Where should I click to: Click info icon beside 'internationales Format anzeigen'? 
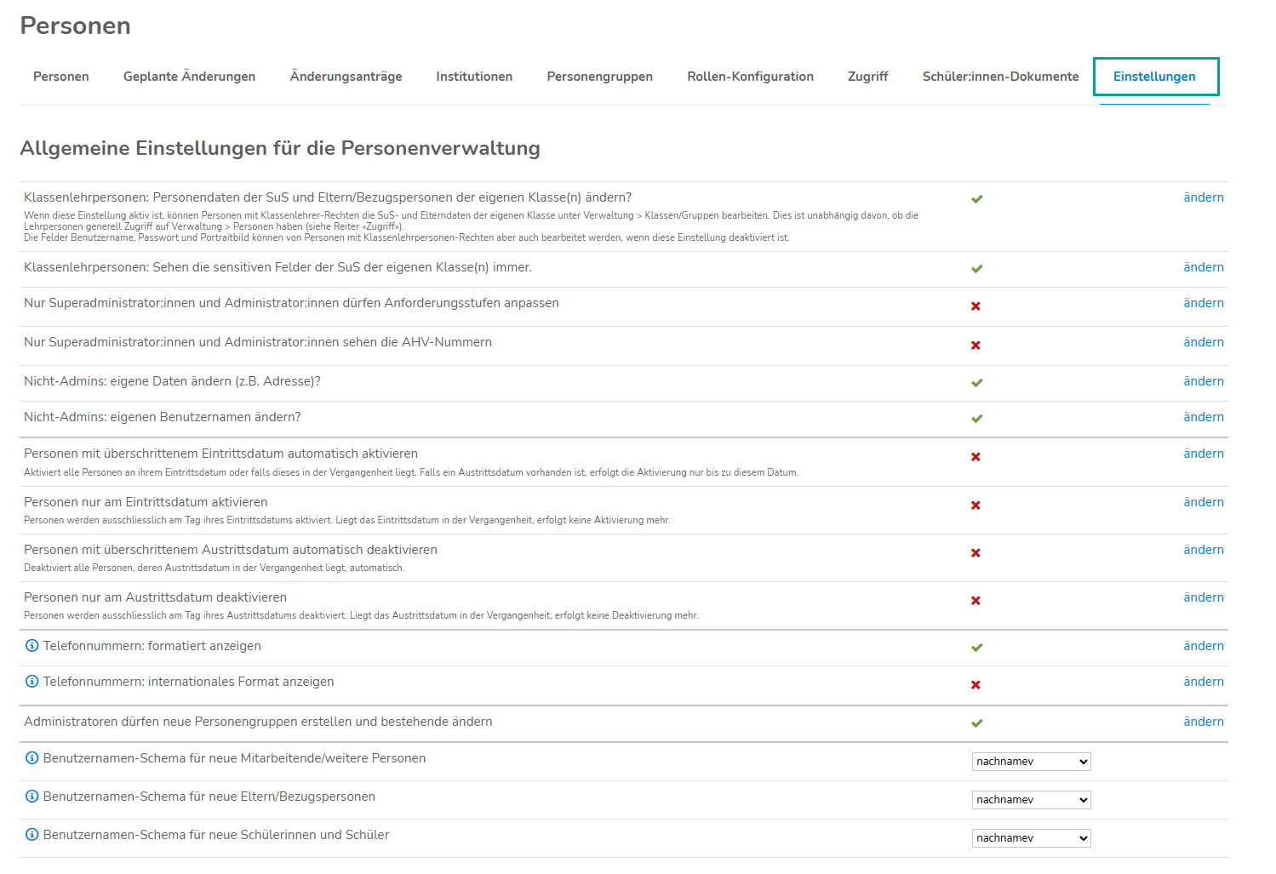coord(31,682)
